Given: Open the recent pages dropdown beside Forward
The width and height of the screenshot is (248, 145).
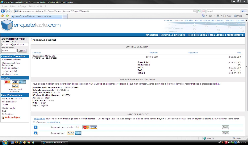Looking at the screenshot, I should [12, 11].
